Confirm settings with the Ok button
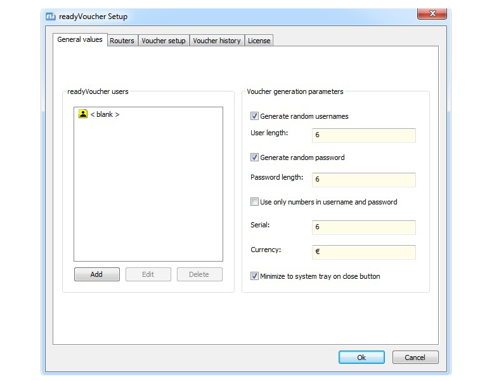The height and width of the screenshot is (381, 487). pos(361,358)
